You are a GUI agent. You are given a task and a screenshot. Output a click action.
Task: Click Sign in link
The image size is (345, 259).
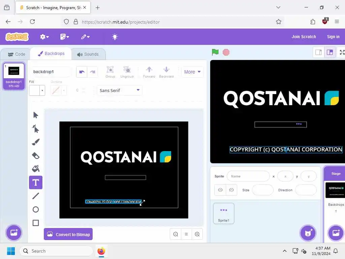pos(333,37)
